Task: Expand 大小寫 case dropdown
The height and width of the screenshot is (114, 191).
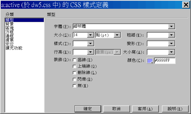Action: click(171, 52)
